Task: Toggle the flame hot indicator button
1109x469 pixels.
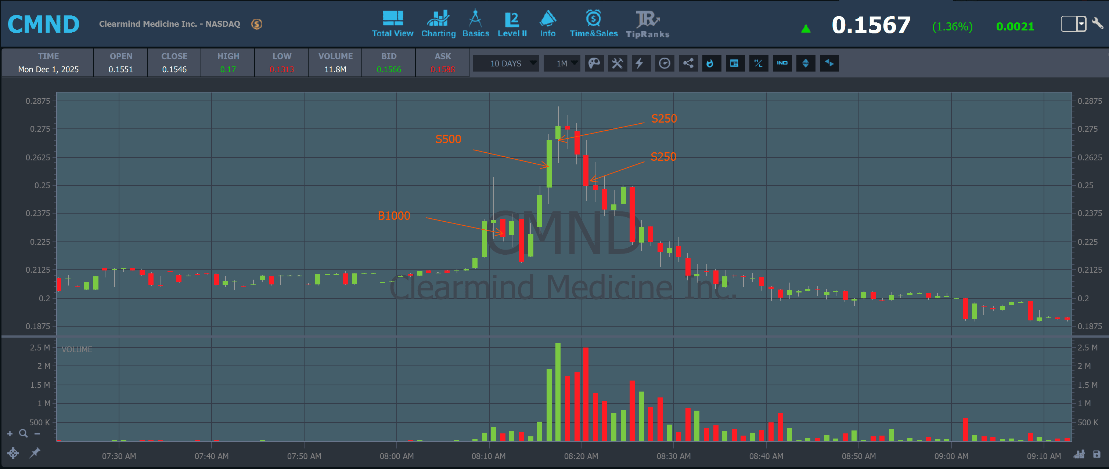Action: click(x=711, y=63)
